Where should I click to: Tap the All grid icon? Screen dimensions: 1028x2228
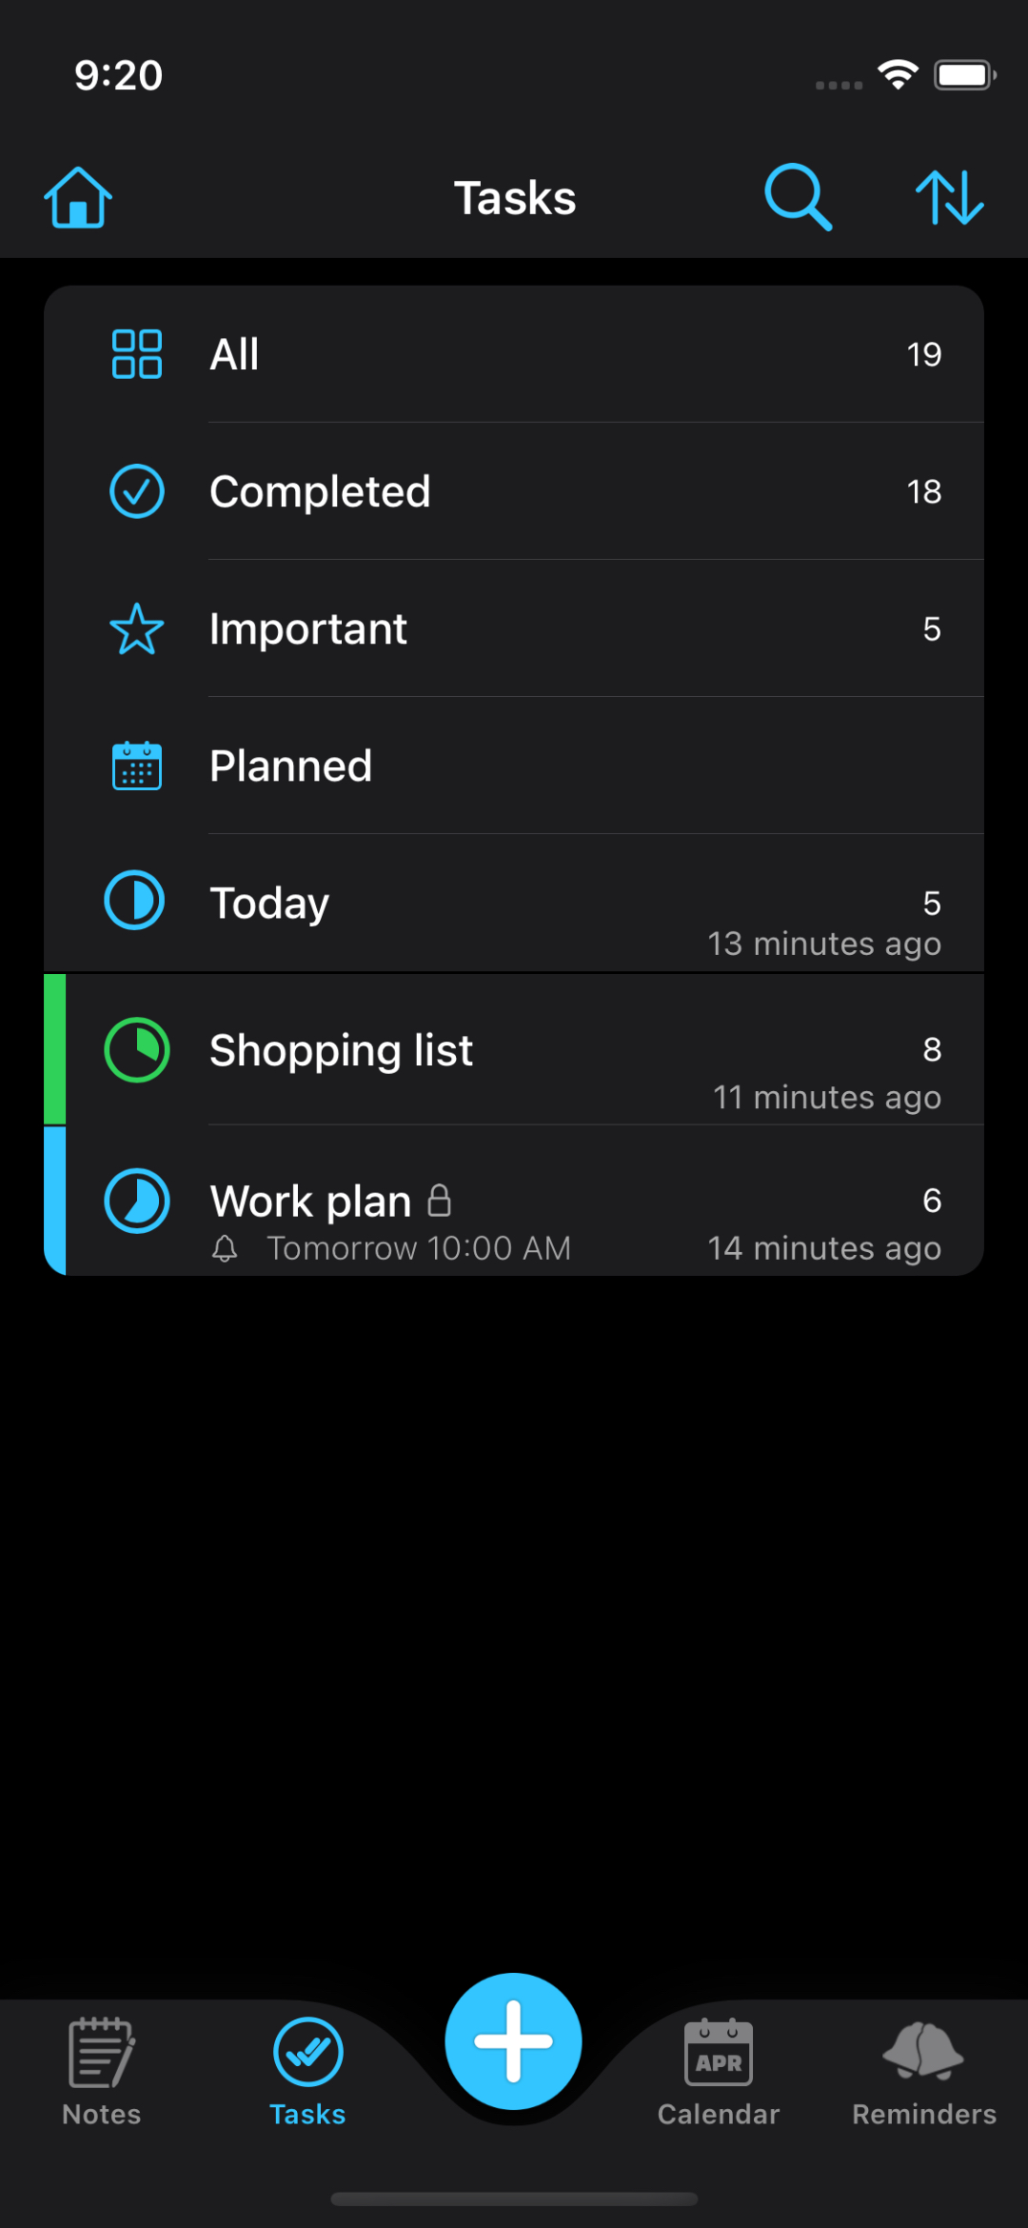click(x=137, y=354)
